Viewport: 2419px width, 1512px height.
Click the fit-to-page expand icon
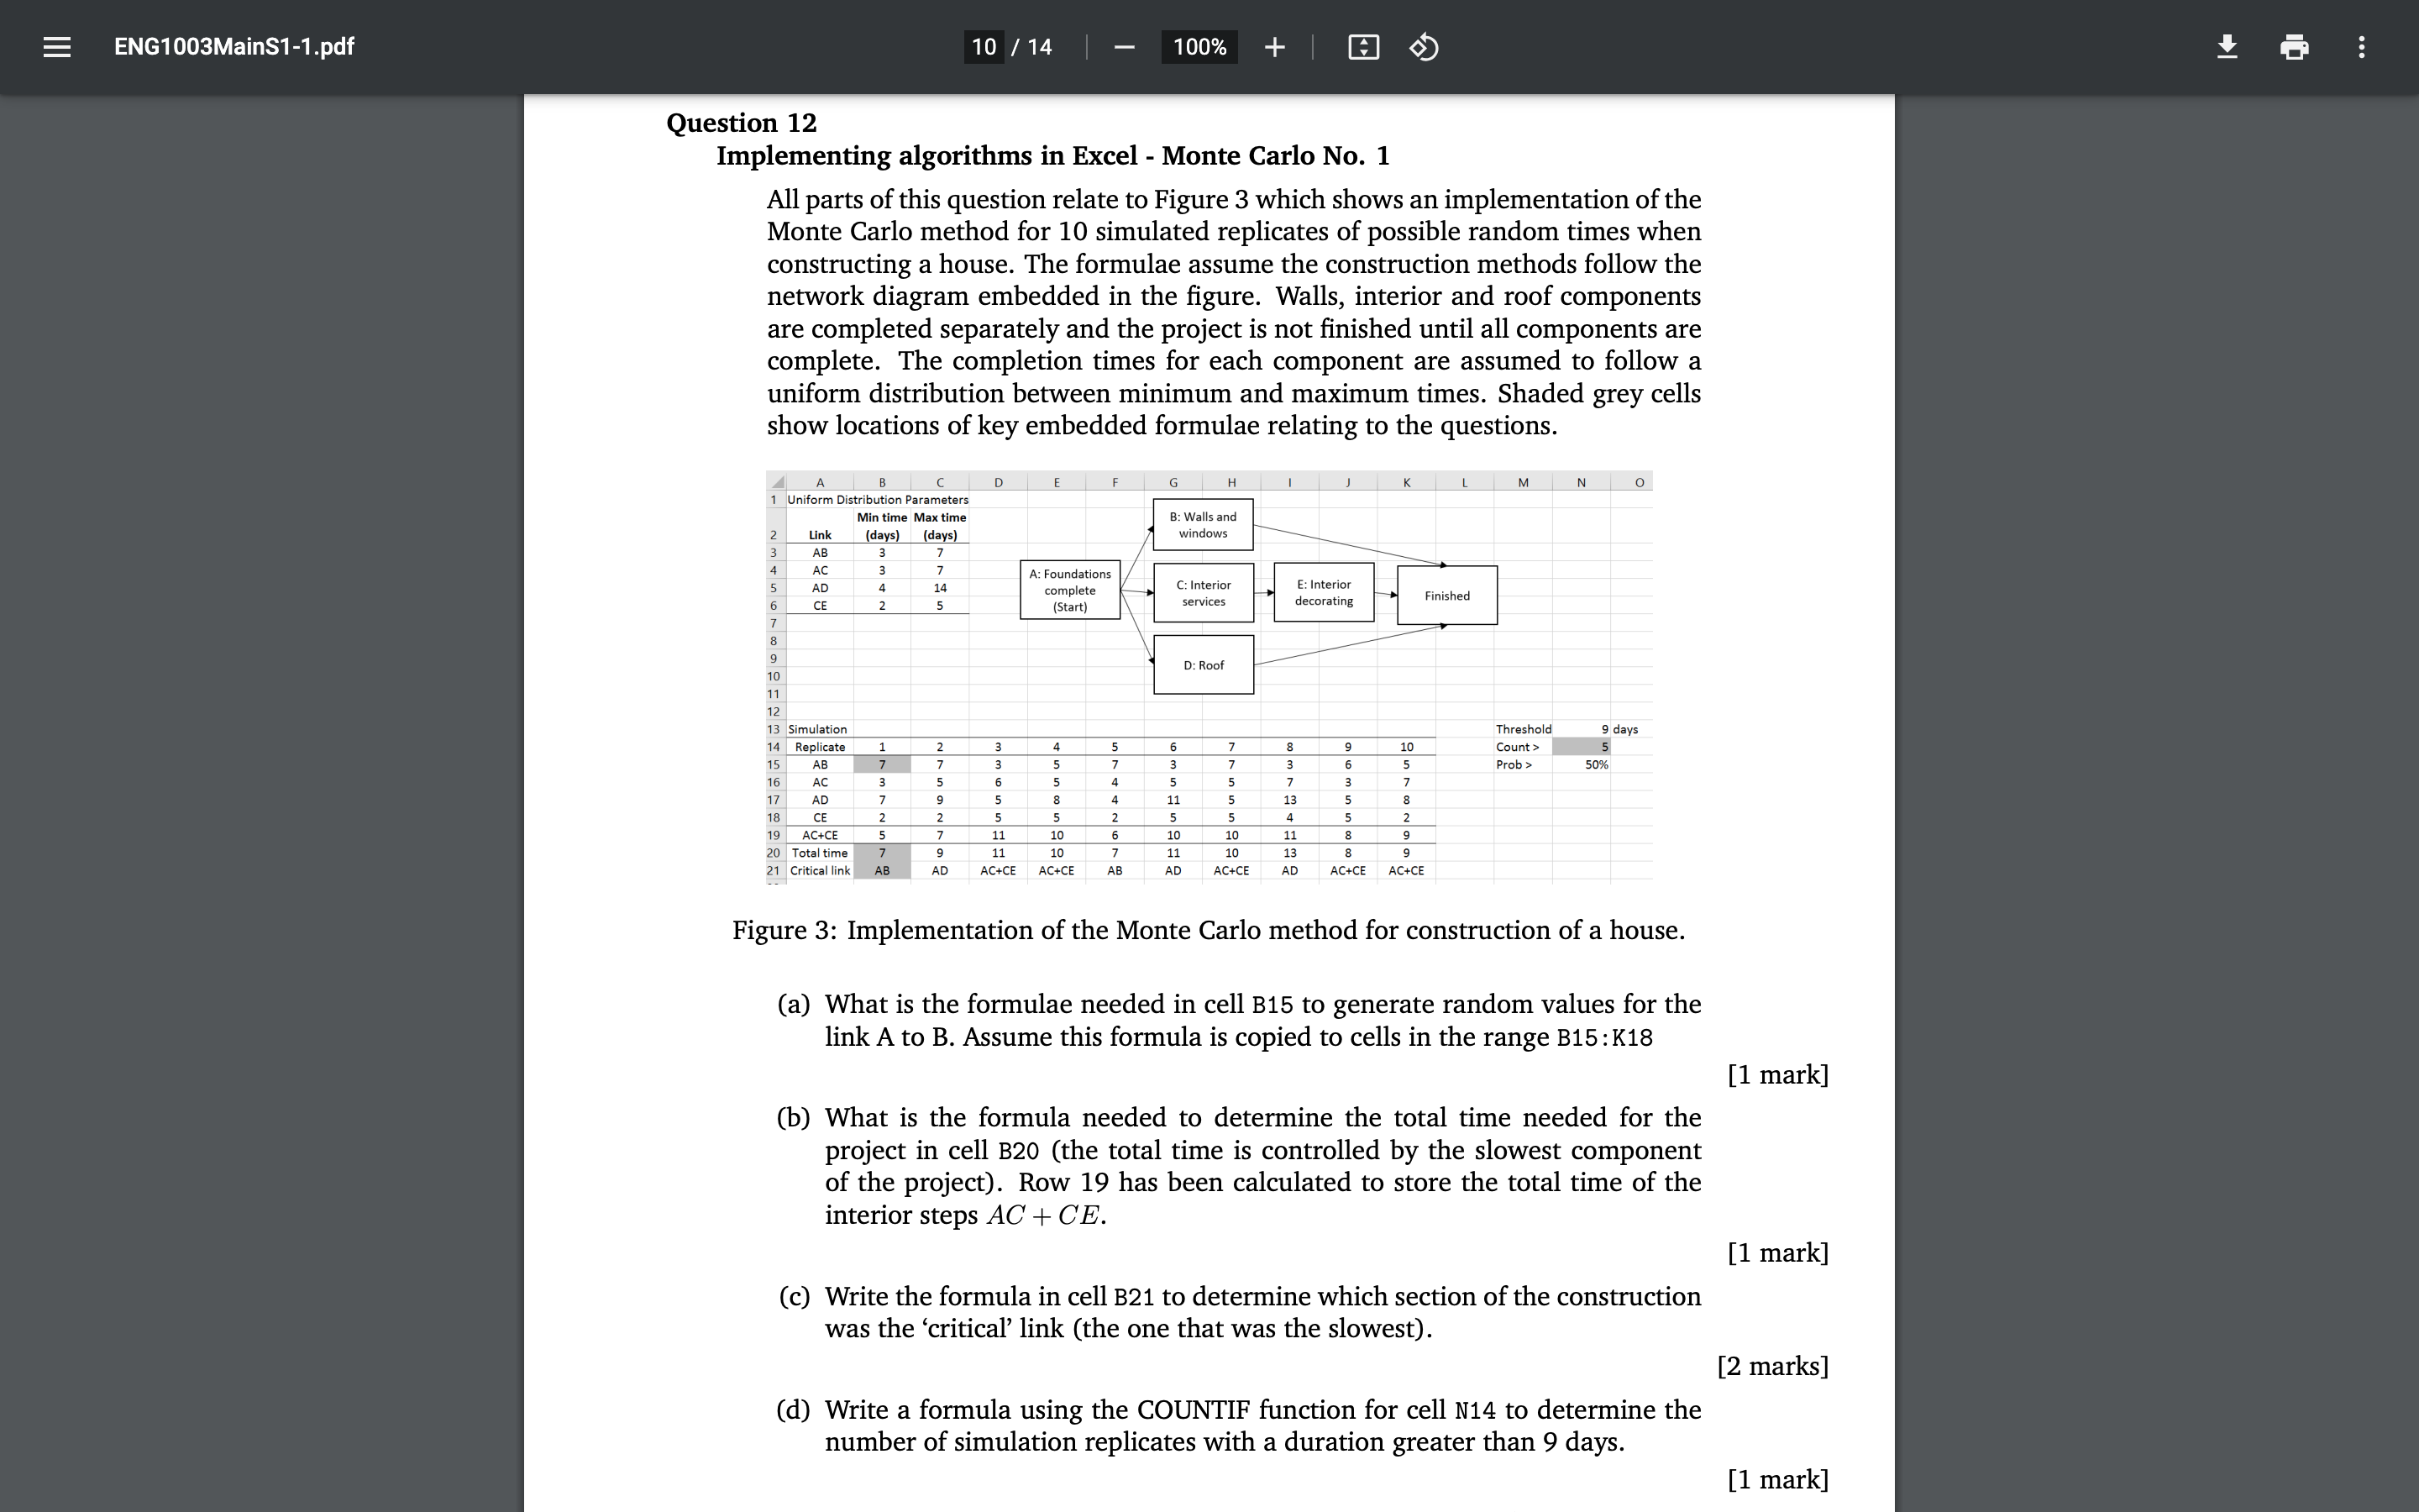click(x=1362, y=45)
